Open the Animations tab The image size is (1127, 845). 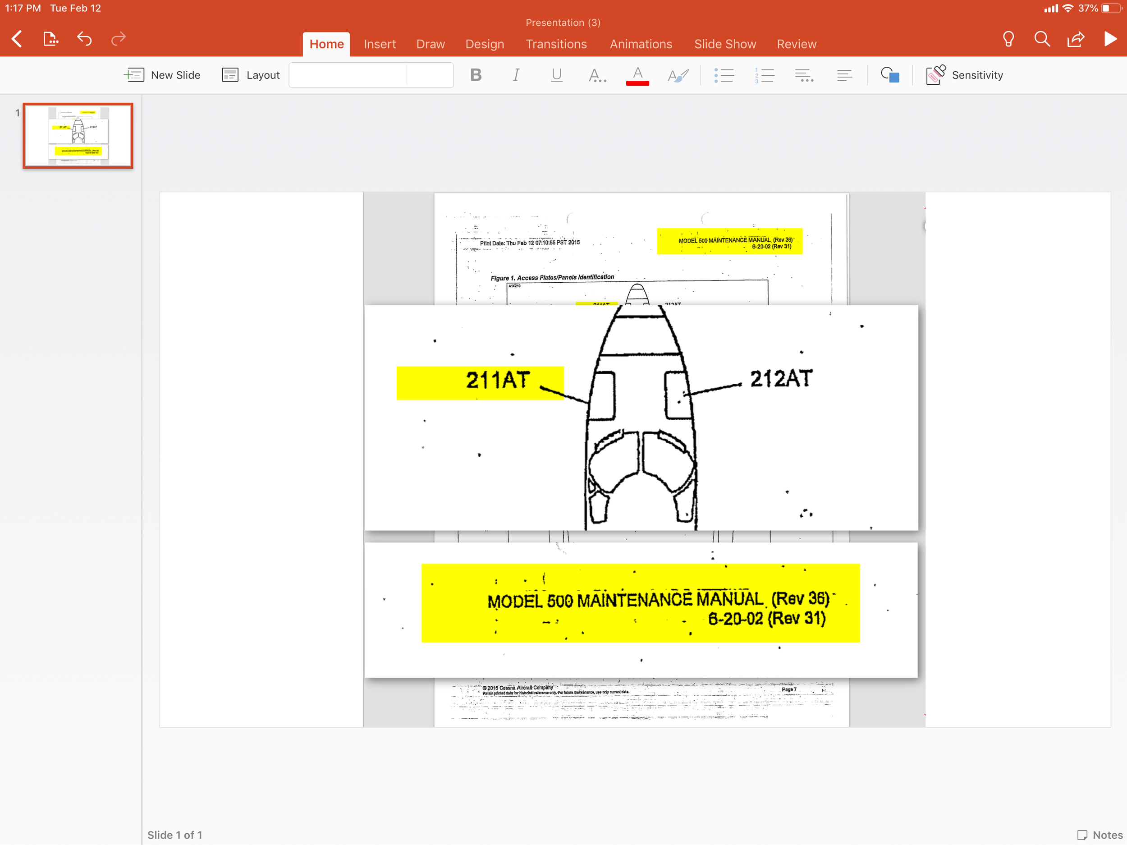click(641, 44)
